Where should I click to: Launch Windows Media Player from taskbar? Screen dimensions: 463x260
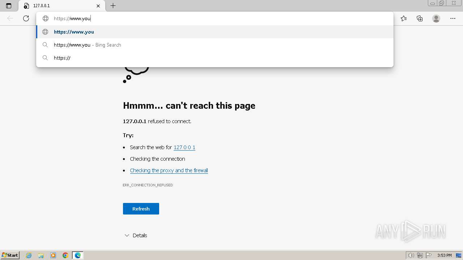pyautogui.click(x=53, y=255)
